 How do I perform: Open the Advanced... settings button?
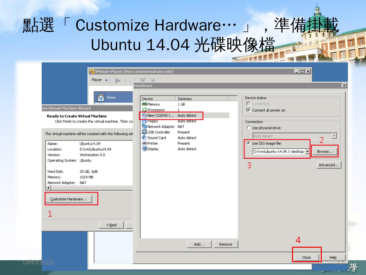(x=329, y=165)
